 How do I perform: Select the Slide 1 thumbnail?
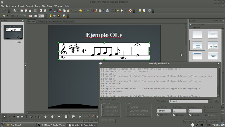point(13,32)
